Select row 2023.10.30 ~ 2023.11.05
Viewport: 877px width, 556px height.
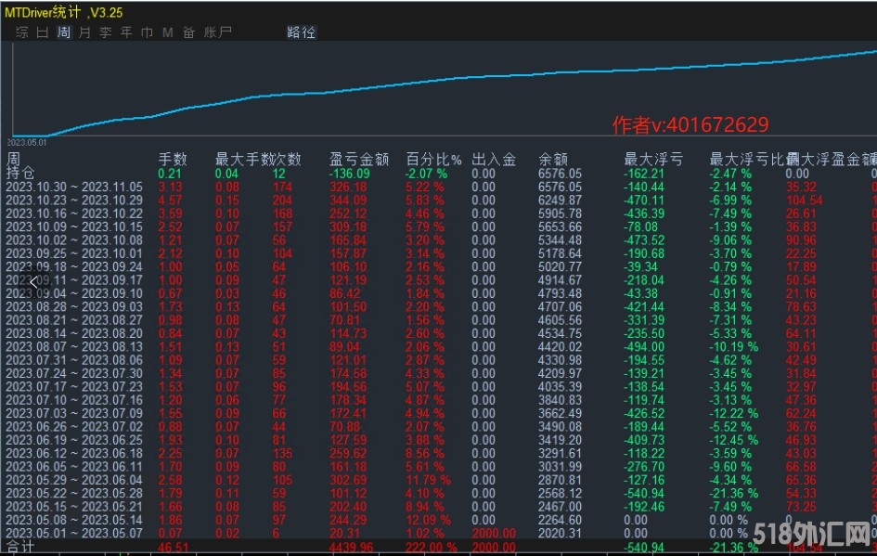pos(74,187)
